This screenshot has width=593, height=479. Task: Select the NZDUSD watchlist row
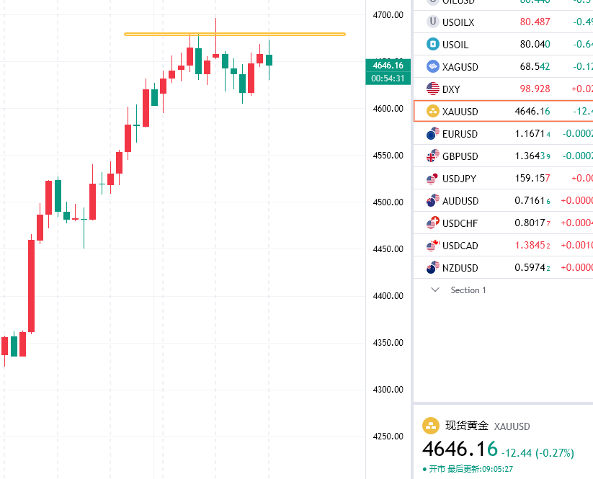tap(504, 267)
